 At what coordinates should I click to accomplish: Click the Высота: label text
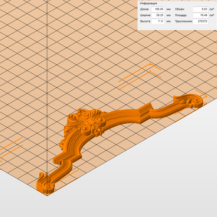click(145, 21)
